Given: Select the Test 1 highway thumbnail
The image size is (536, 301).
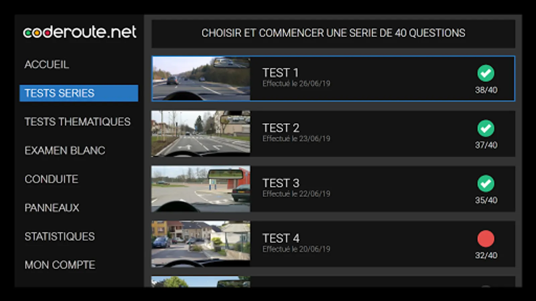Looking at the screenshot, I should click(201, 79).
